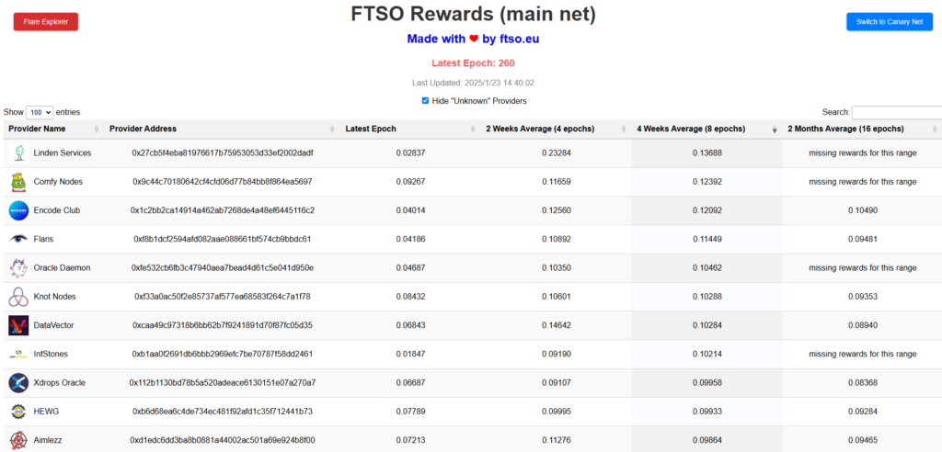Click the FTSO Rewards (main net) heading
The image size is (942, 452).
[473, 14]
